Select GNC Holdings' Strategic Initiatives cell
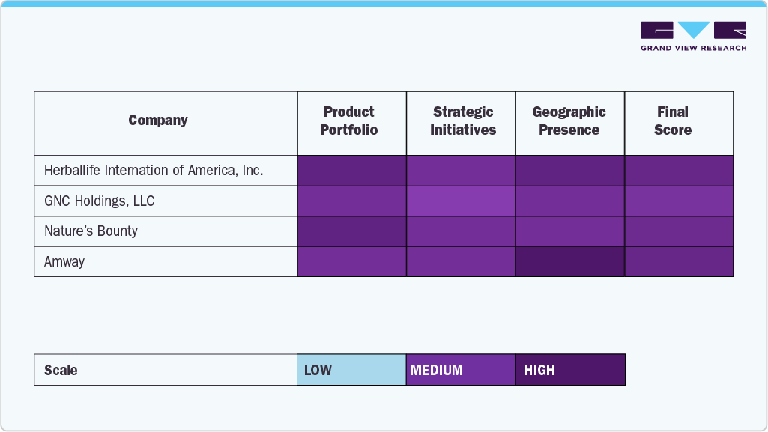The height and width of the screenshot is (432, 768). [x=461, y=201]
